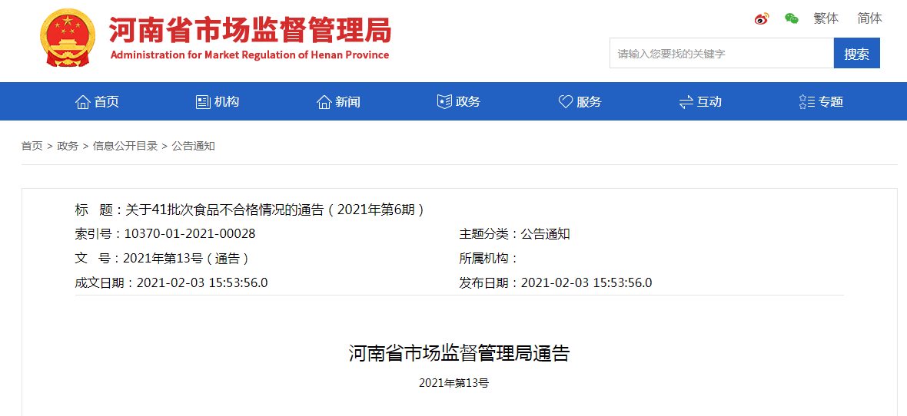Open the WeChat icon link
The width and height of the screenshot is (907, 416).
(791, 18)
